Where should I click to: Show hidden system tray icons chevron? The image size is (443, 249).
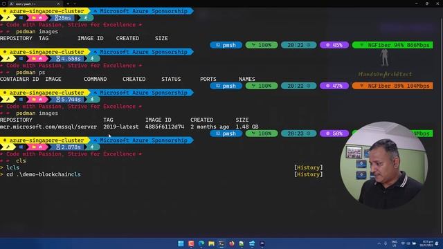379,243
